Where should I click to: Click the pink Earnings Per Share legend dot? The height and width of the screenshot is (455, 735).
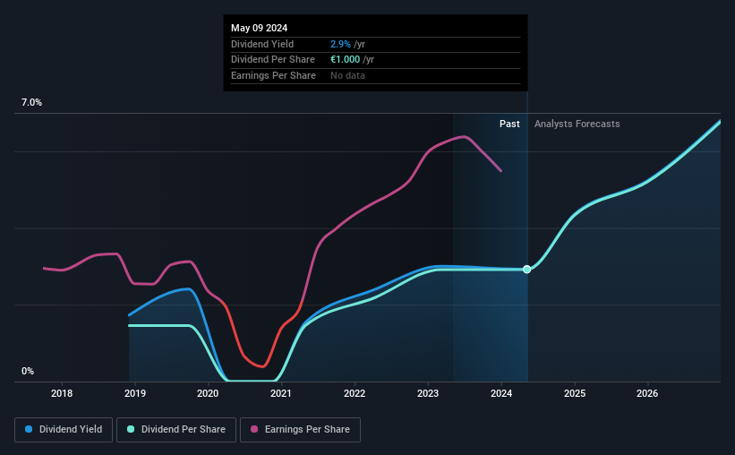coord(254,429)
